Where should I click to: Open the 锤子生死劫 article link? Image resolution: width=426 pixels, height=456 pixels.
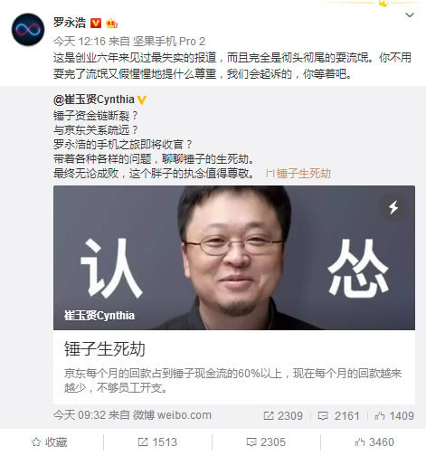(298, 174)
